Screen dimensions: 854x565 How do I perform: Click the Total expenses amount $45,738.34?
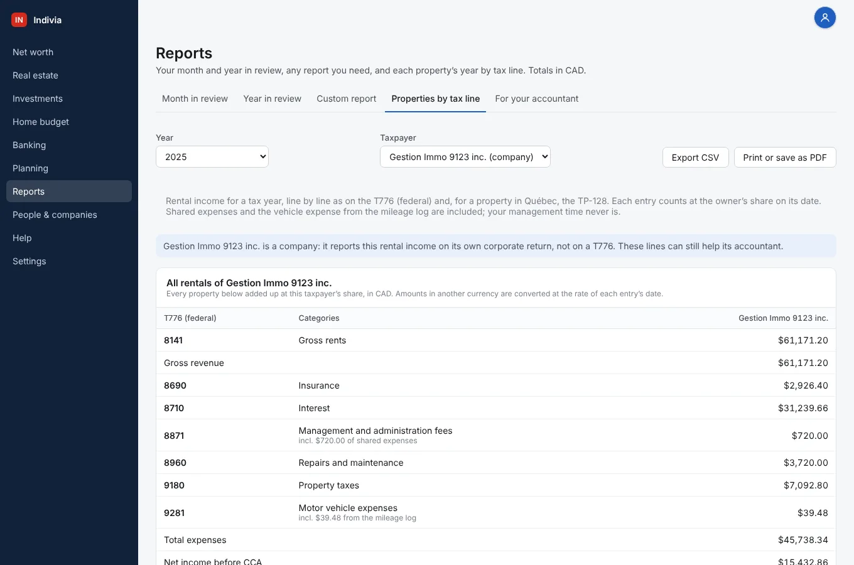tap(803, 540)
